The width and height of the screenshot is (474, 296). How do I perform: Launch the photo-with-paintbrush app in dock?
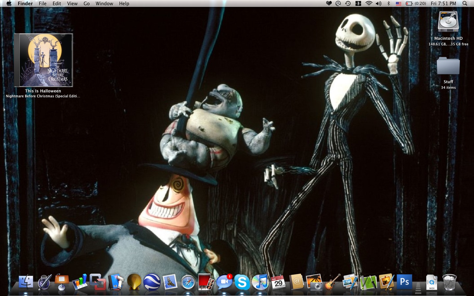(386, 282)
